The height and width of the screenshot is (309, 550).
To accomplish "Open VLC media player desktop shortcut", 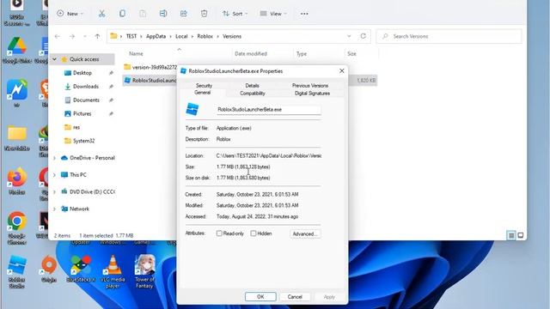I will [x=113, y=271].
